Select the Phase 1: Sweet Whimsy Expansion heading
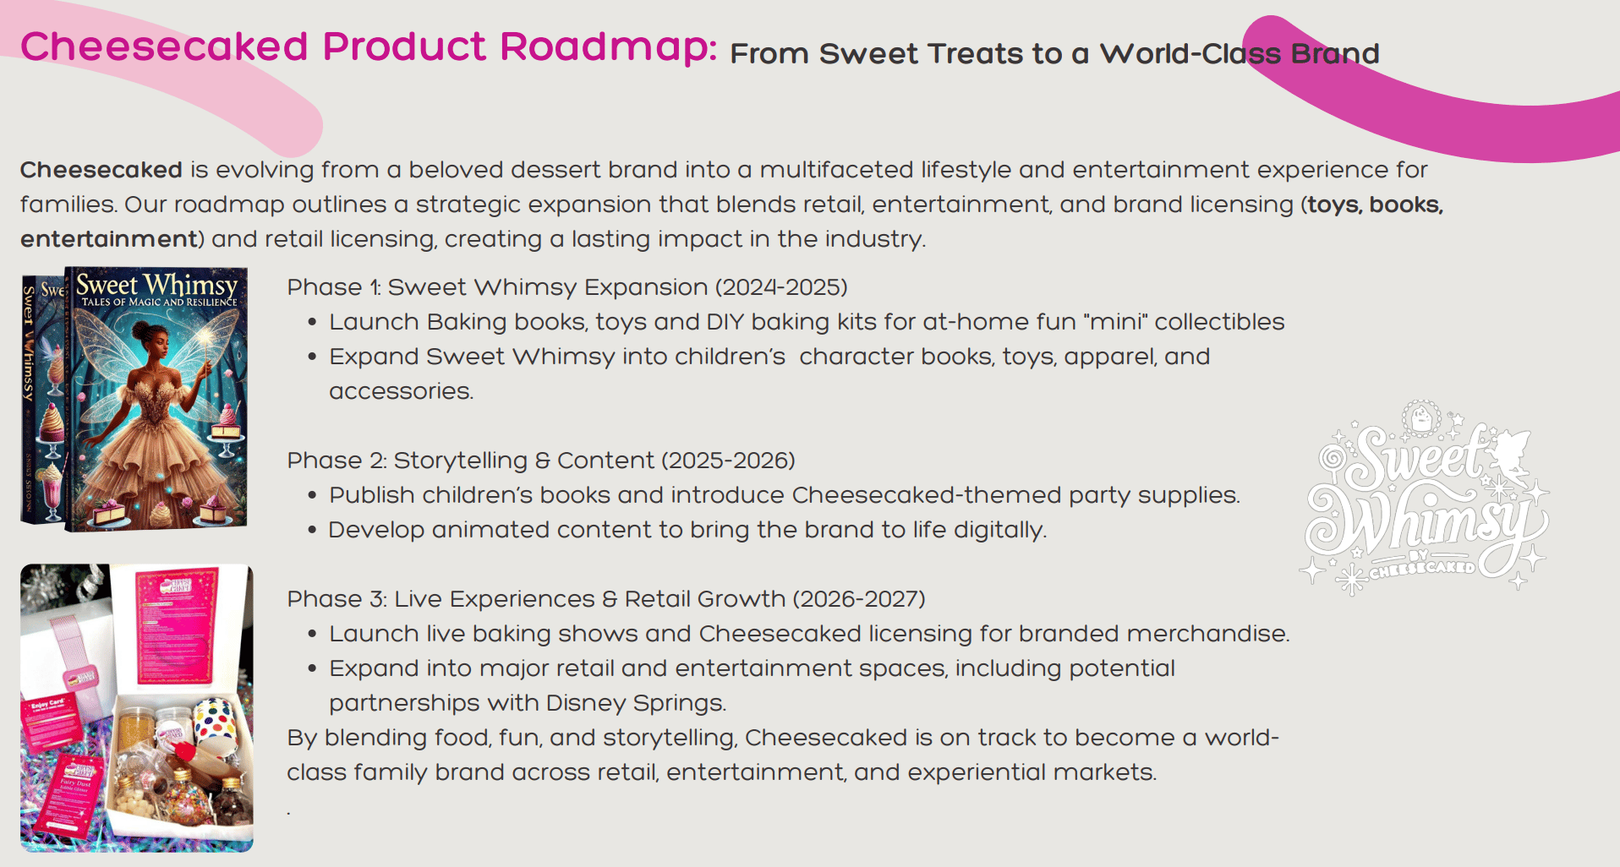This screenshot has width=1620, height=867. click(x=566, y=287)
